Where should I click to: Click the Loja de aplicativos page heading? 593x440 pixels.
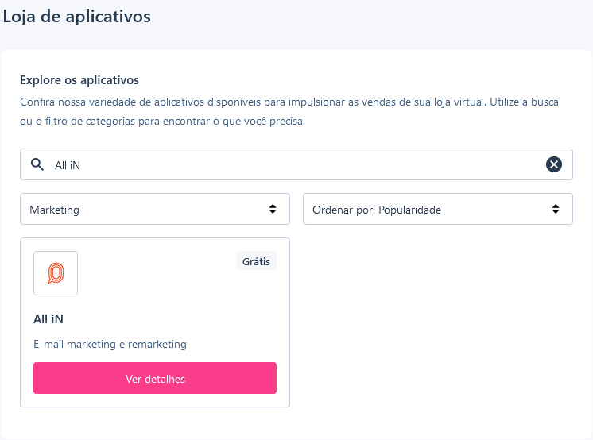(x=77, y=17)
